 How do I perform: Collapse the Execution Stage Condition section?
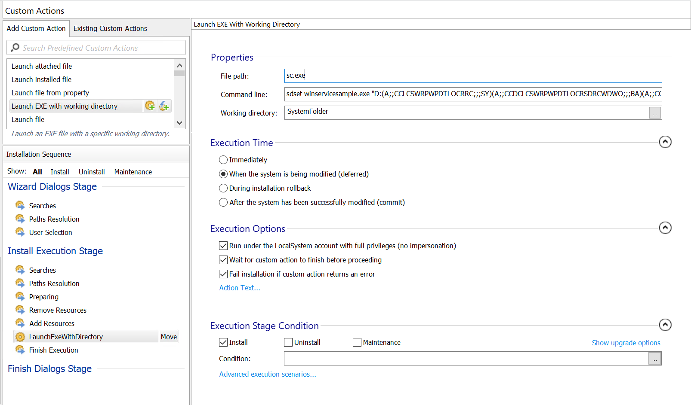665,325
